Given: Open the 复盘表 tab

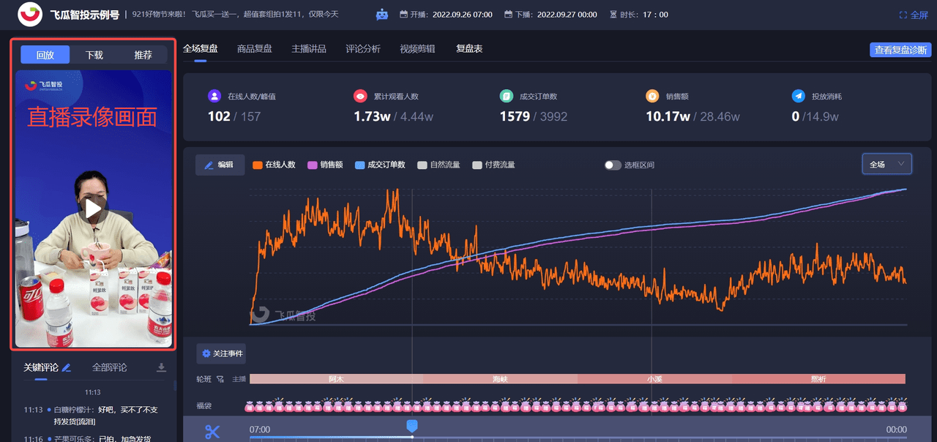Looking at the screenshot, I should tap(469, 48).
